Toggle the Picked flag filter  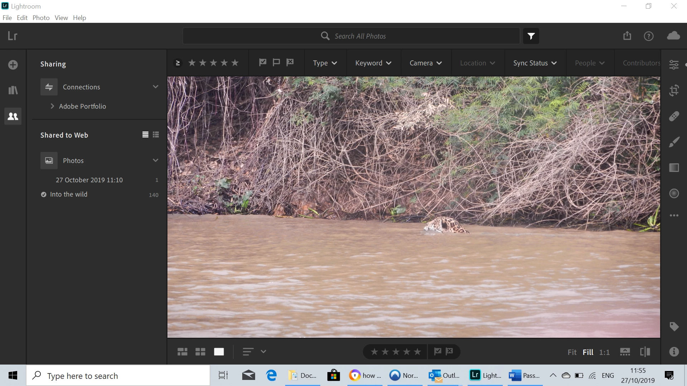point(263,63)
